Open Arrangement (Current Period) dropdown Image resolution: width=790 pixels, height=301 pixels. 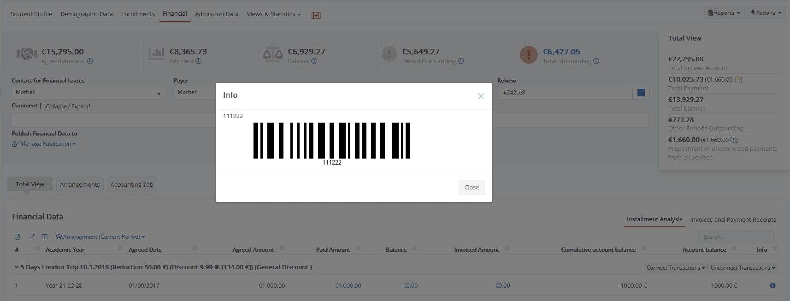[x=100, y=237]
